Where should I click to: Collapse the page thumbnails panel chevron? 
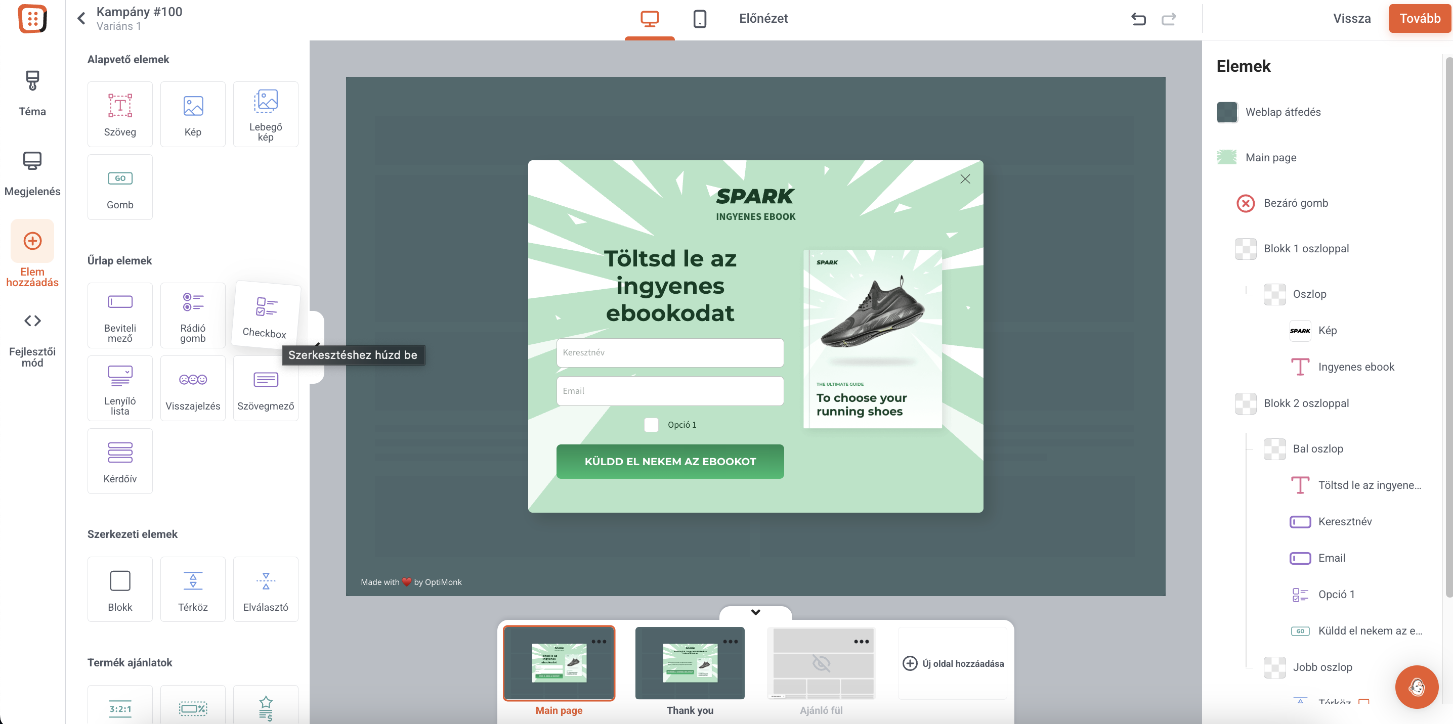(x=755, y=612)
